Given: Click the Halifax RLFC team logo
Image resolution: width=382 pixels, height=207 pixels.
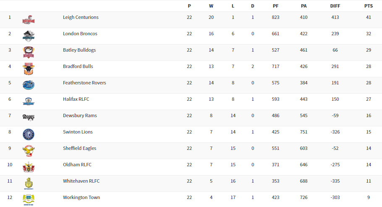Looking at the screenshot, I should pyautogui.click(x=29, y=101).
